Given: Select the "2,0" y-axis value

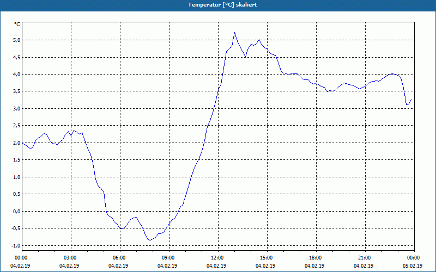Looking at the screenshot, I should coord(17,143).
